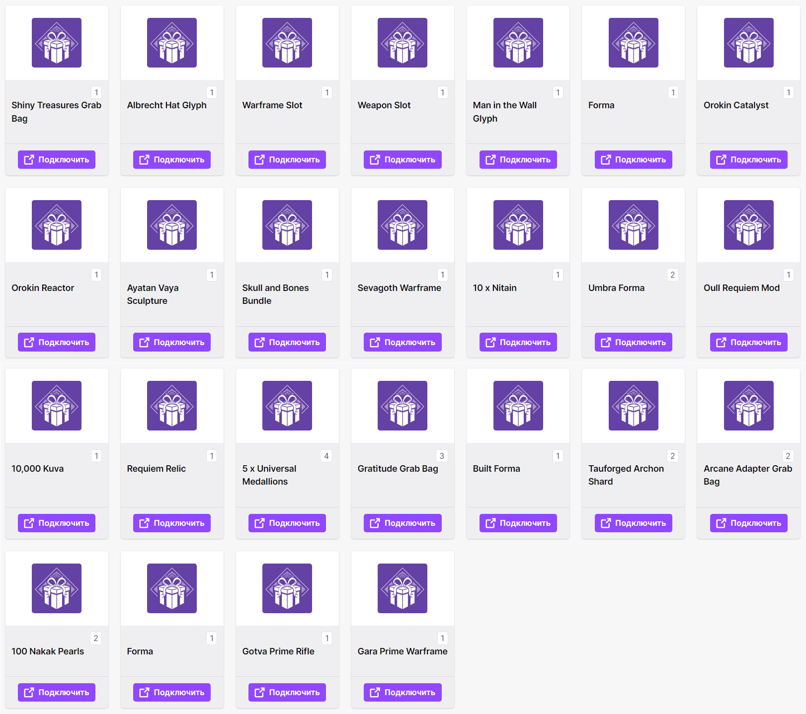
Task: Click the Albrecht Hat Glyph gift icon
Action: (x=172, y=43)
